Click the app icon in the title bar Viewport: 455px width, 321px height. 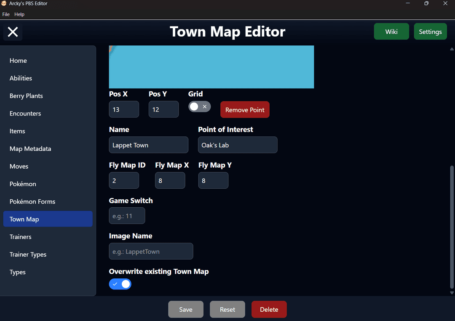[4, 4]
